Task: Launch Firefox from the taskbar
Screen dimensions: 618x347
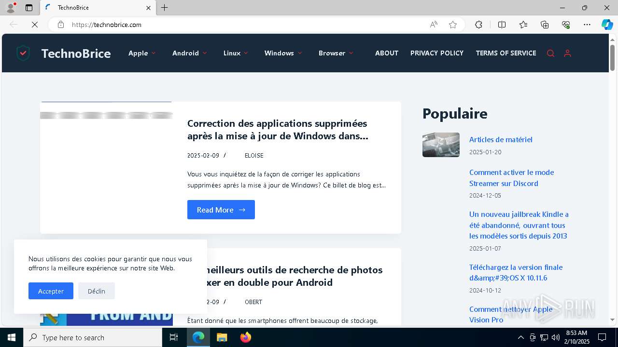Action: (245, 337)
